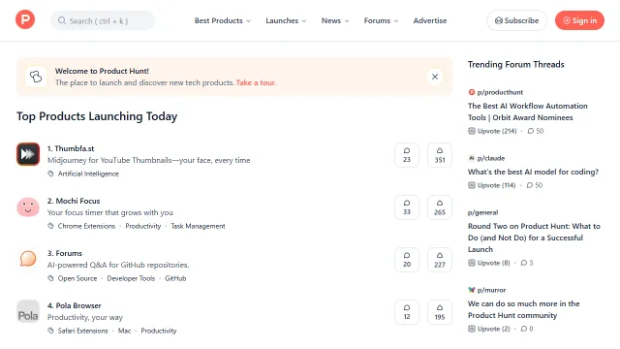Click the Sign in button
The height and width of the screenshot is (349, 620).
[x=579, y=20]
